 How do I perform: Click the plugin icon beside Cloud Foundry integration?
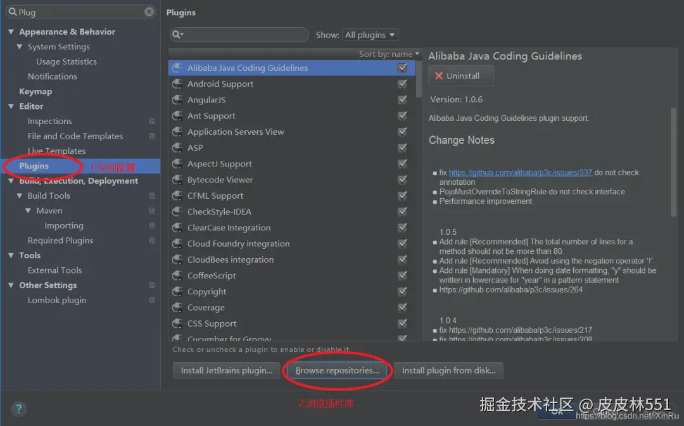(x=177, y=244)
